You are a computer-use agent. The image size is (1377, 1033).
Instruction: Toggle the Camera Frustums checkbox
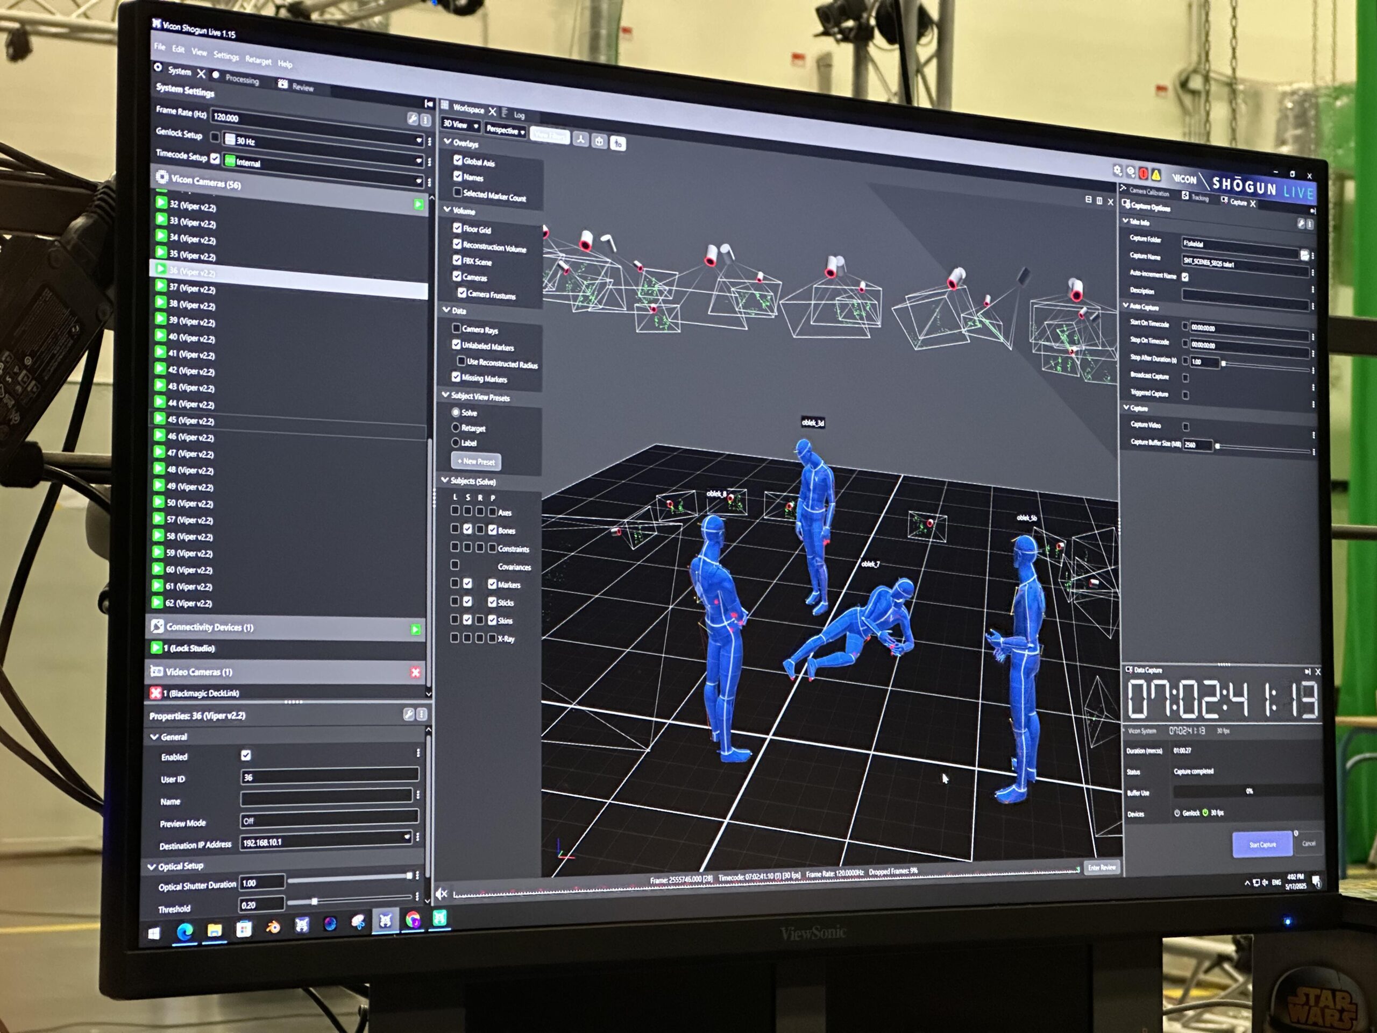coord(462,292)
